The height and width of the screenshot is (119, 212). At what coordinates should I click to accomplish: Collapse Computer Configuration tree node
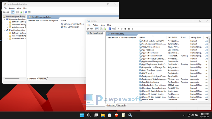click(4, 19)
